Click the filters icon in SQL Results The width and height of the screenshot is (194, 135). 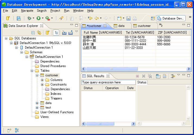click(173, 76)
